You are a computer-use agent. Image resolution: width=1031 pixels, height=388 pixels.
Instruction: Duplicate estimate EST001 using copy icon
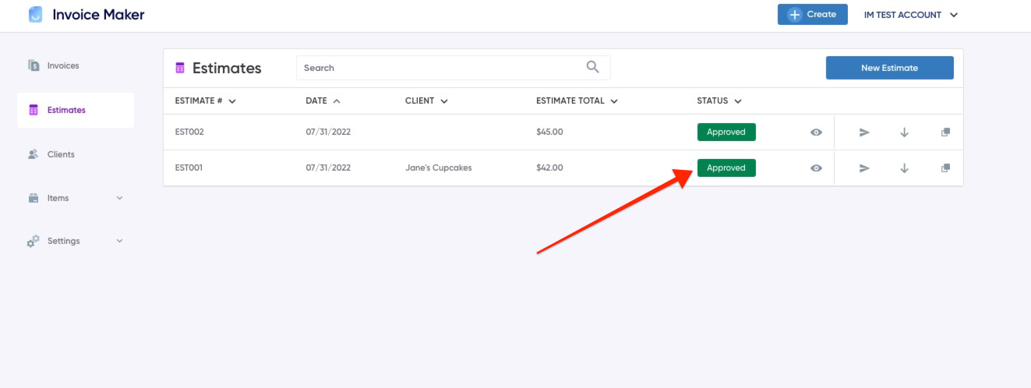tap(945, 168)
